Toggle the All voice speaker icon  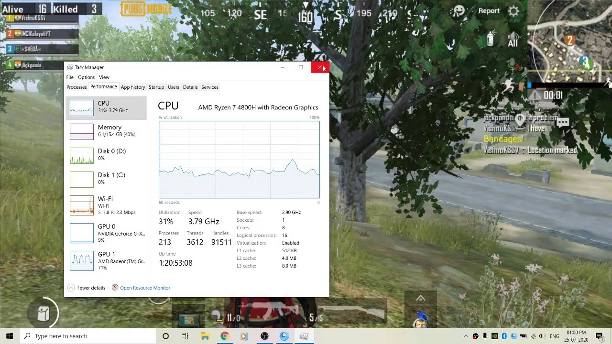tap(513, 40)
